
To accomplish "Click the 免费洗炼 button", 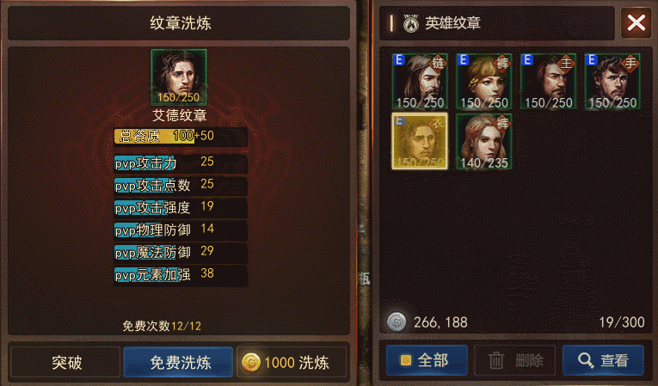I will pyautogui.click(x=178, y=362).
